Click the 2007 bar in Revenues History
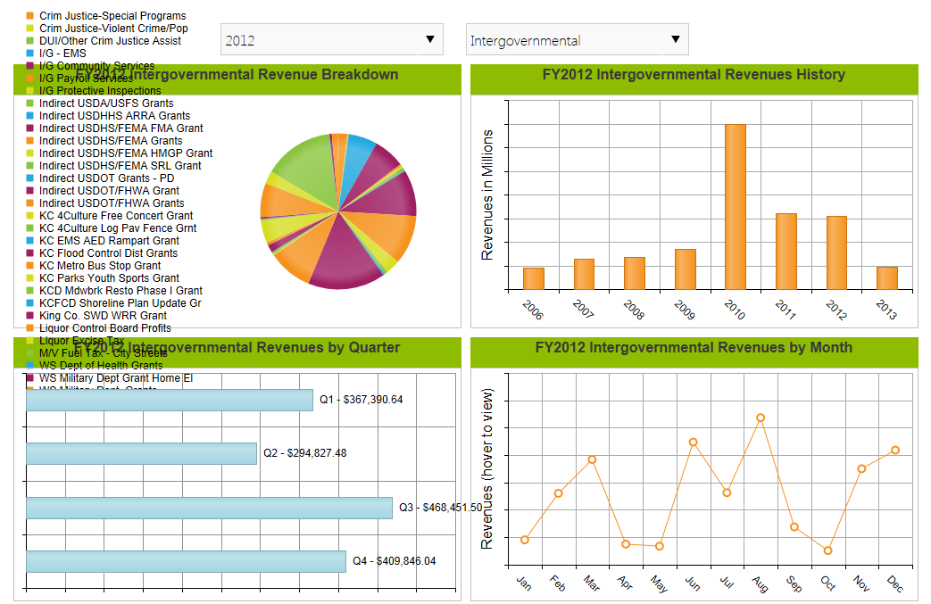 tap(584, 275)
